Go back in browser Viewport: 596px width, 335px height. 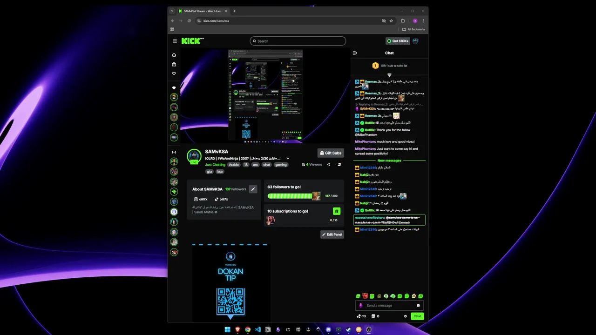(172, 21)
